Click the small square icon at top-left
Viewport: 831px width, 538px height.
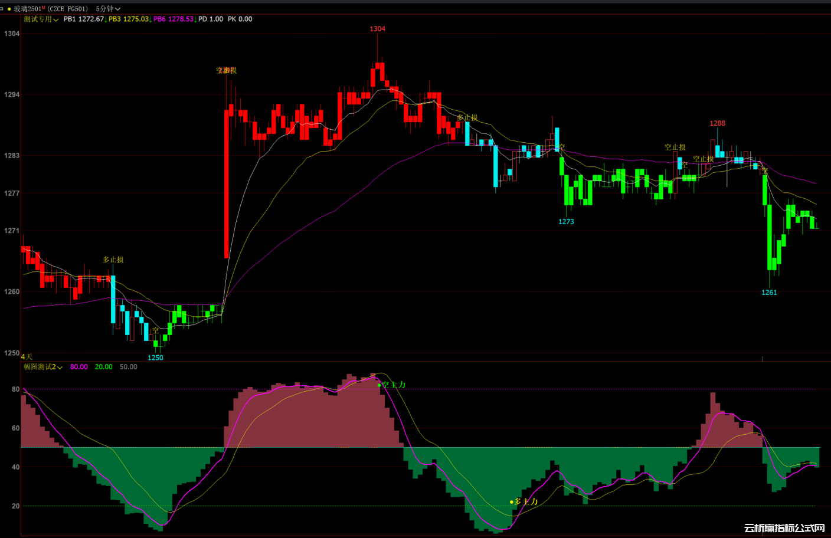(2, 9)
